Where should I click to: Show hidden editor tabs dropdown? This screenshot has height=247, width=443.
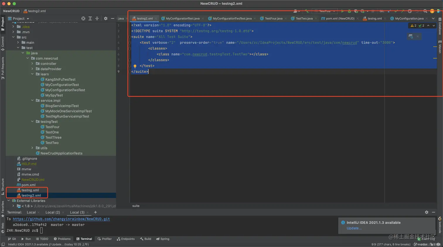433,18
